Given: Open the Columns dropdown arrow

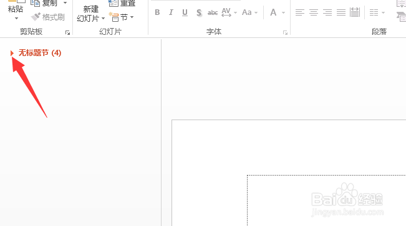Looking at the screenshot, I should pos(383,12).
